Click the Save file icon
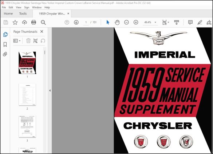The image size is (213, 154). click(x=6, y=23)
